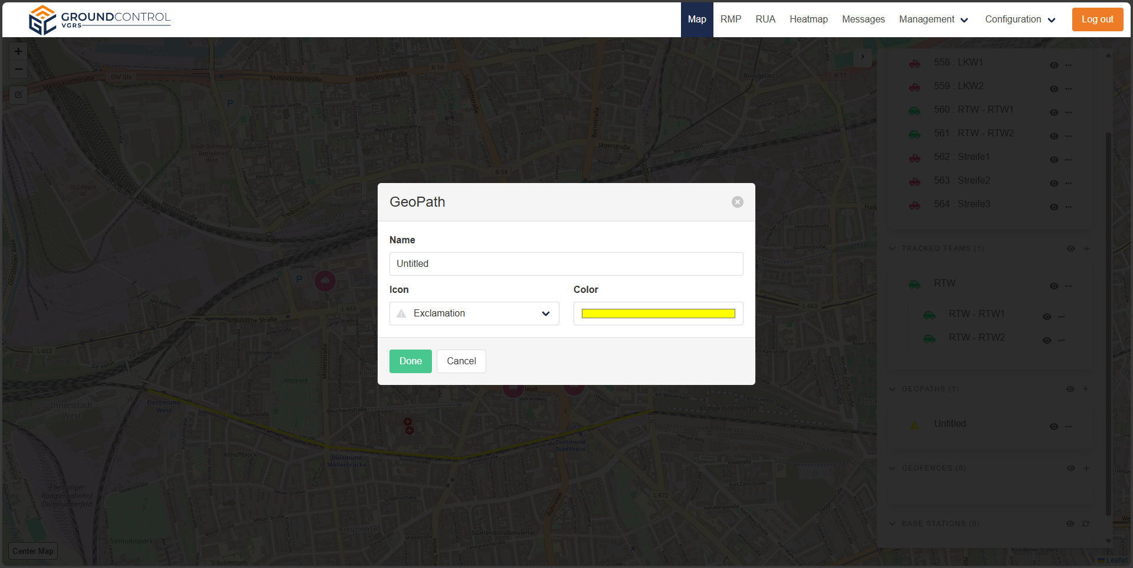This screenshot has height=568, width=1133.
Task: Add a new geopath with plus icon
Action: 1085,389
